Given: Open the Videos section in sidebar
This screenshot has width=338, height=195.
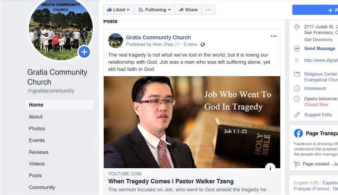Looking at the screenshot, I should 37,164.
